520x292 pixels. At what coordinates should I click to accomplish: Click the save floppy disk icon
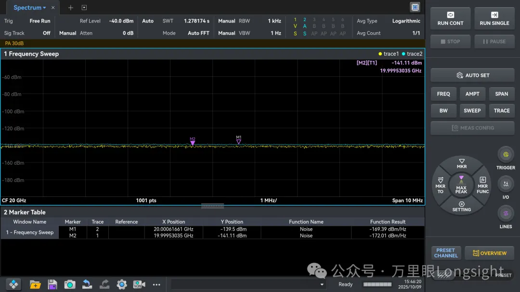tap(52, 284)
